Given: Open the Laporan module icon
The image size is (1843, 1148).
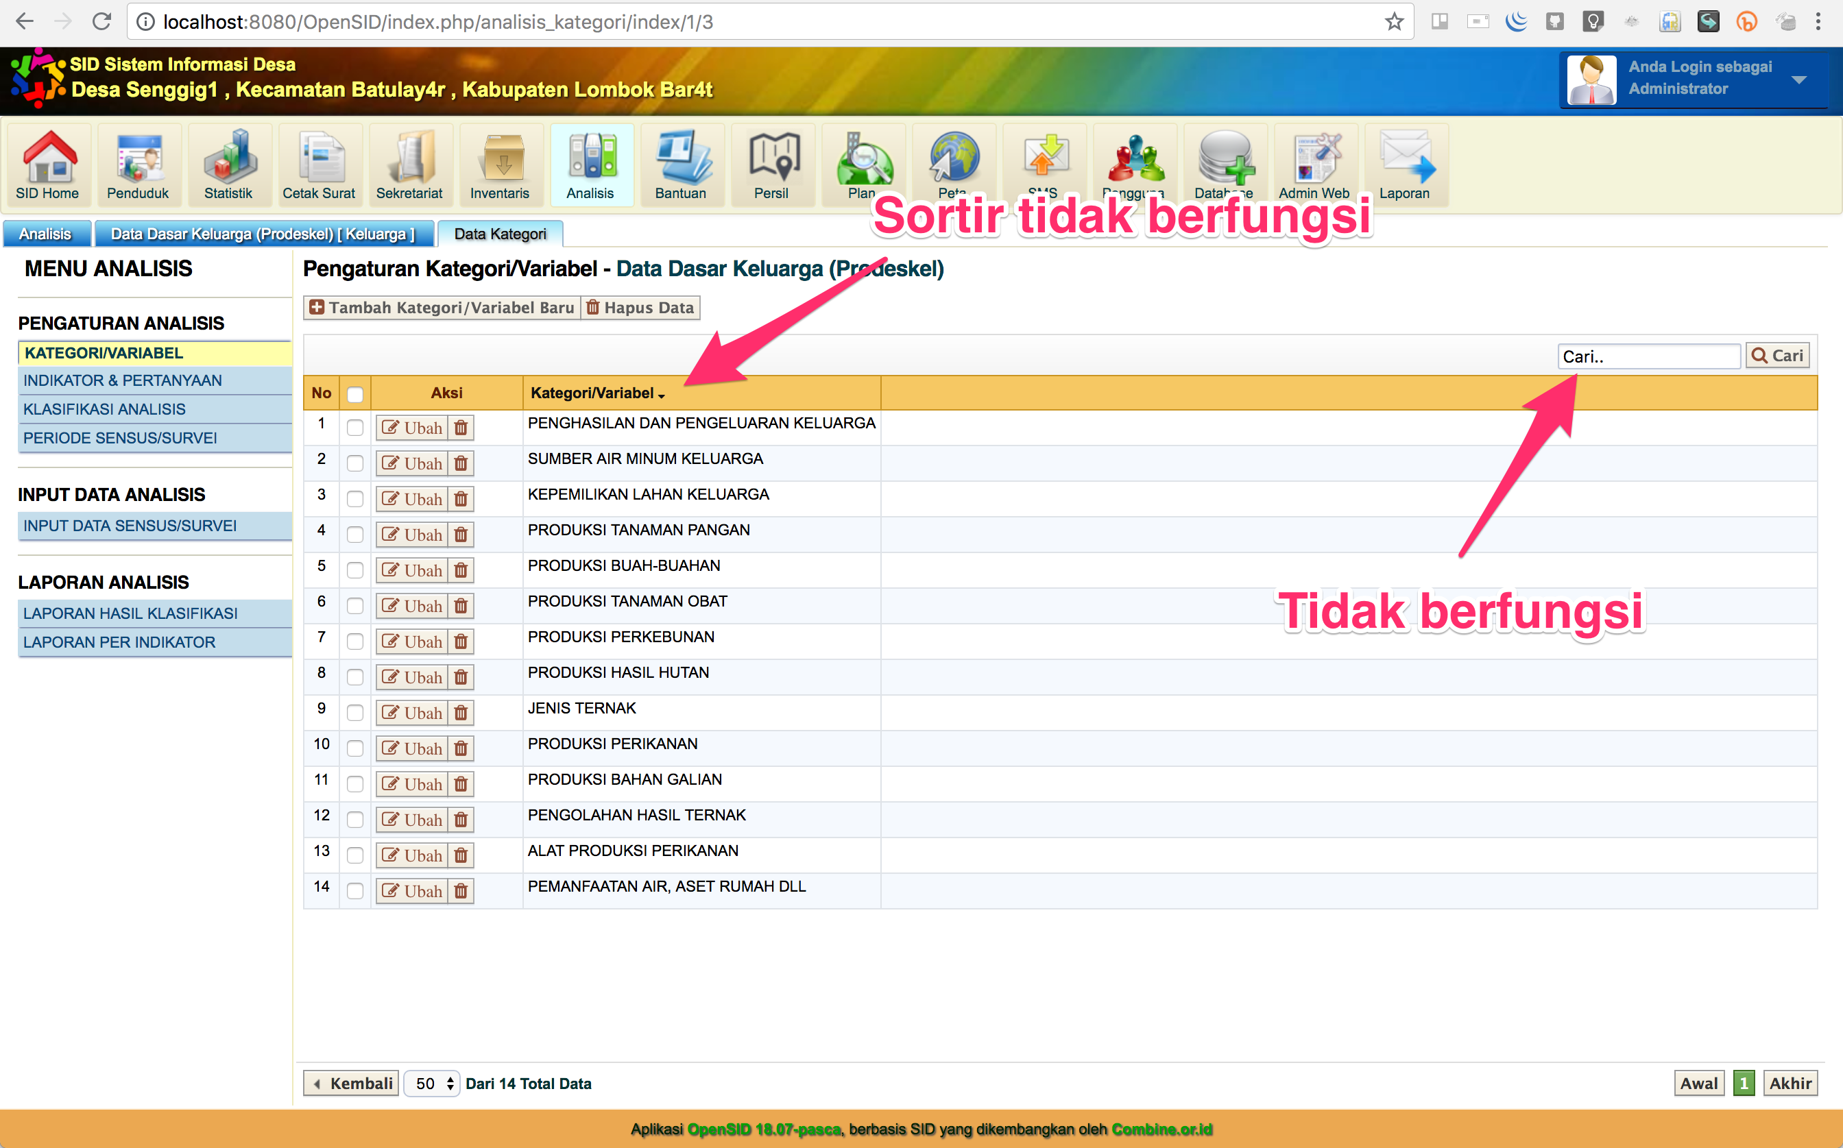Looking at the screenshot, I should [x=1406, y=164].
